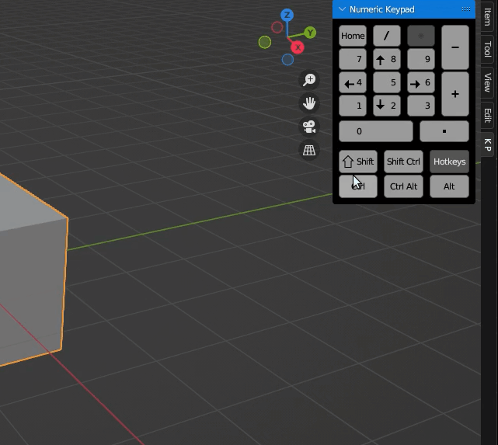Image resolution: width=498 pixels, height=445 pixels.
Task: Open the View sidebar tab
Action: (x=488, y=82)
